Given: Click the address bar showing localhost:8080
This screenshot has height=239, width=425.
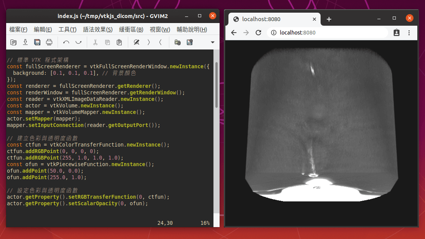Looking at the screenshot, I should 326,33.
